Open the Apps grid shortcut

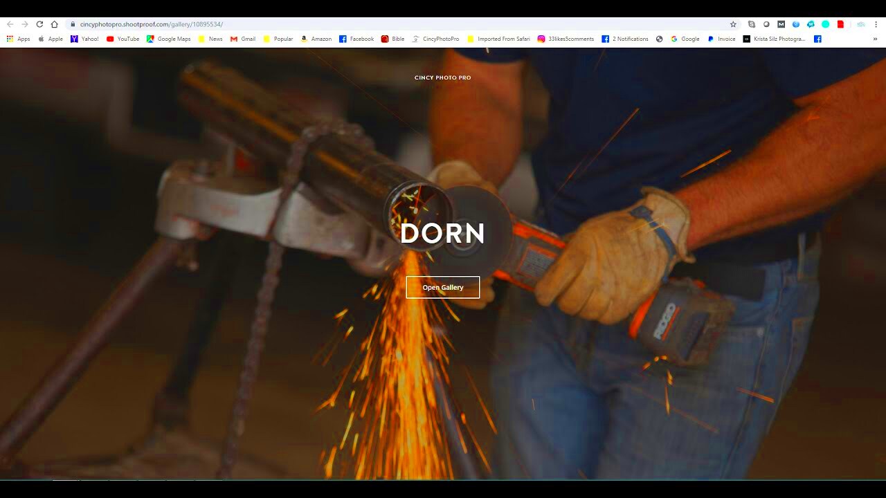(x=19, y=39)
